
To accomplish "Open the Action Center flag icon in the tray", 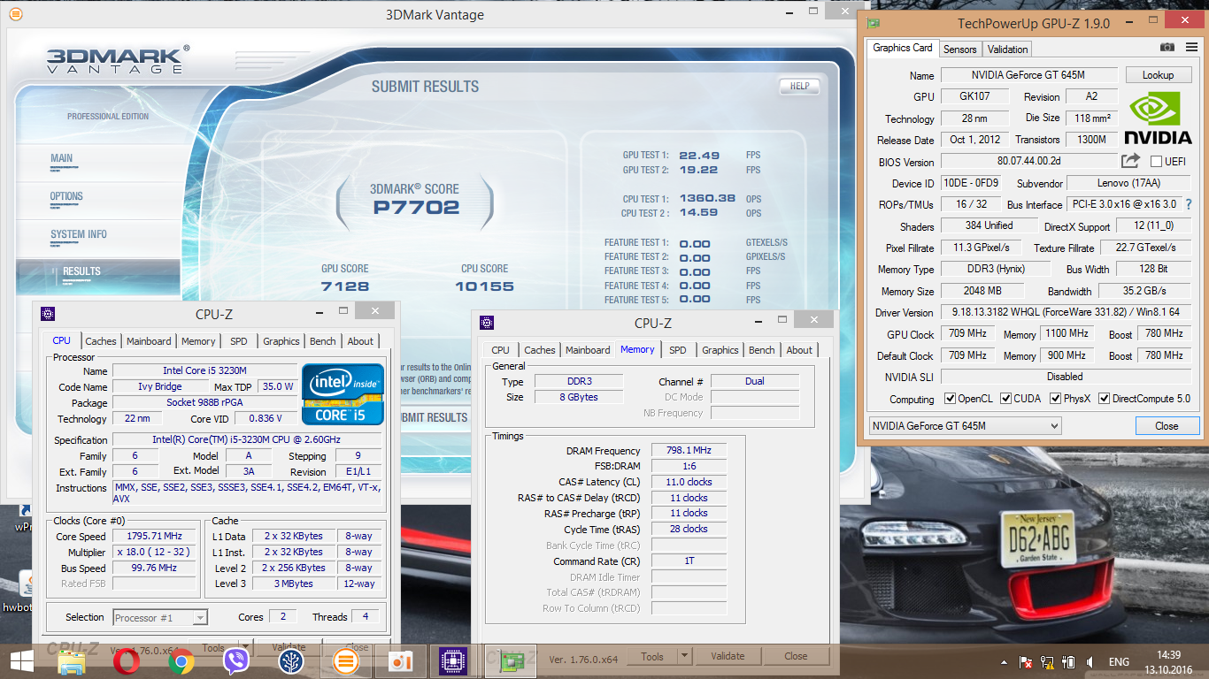I will (1026, 661).
